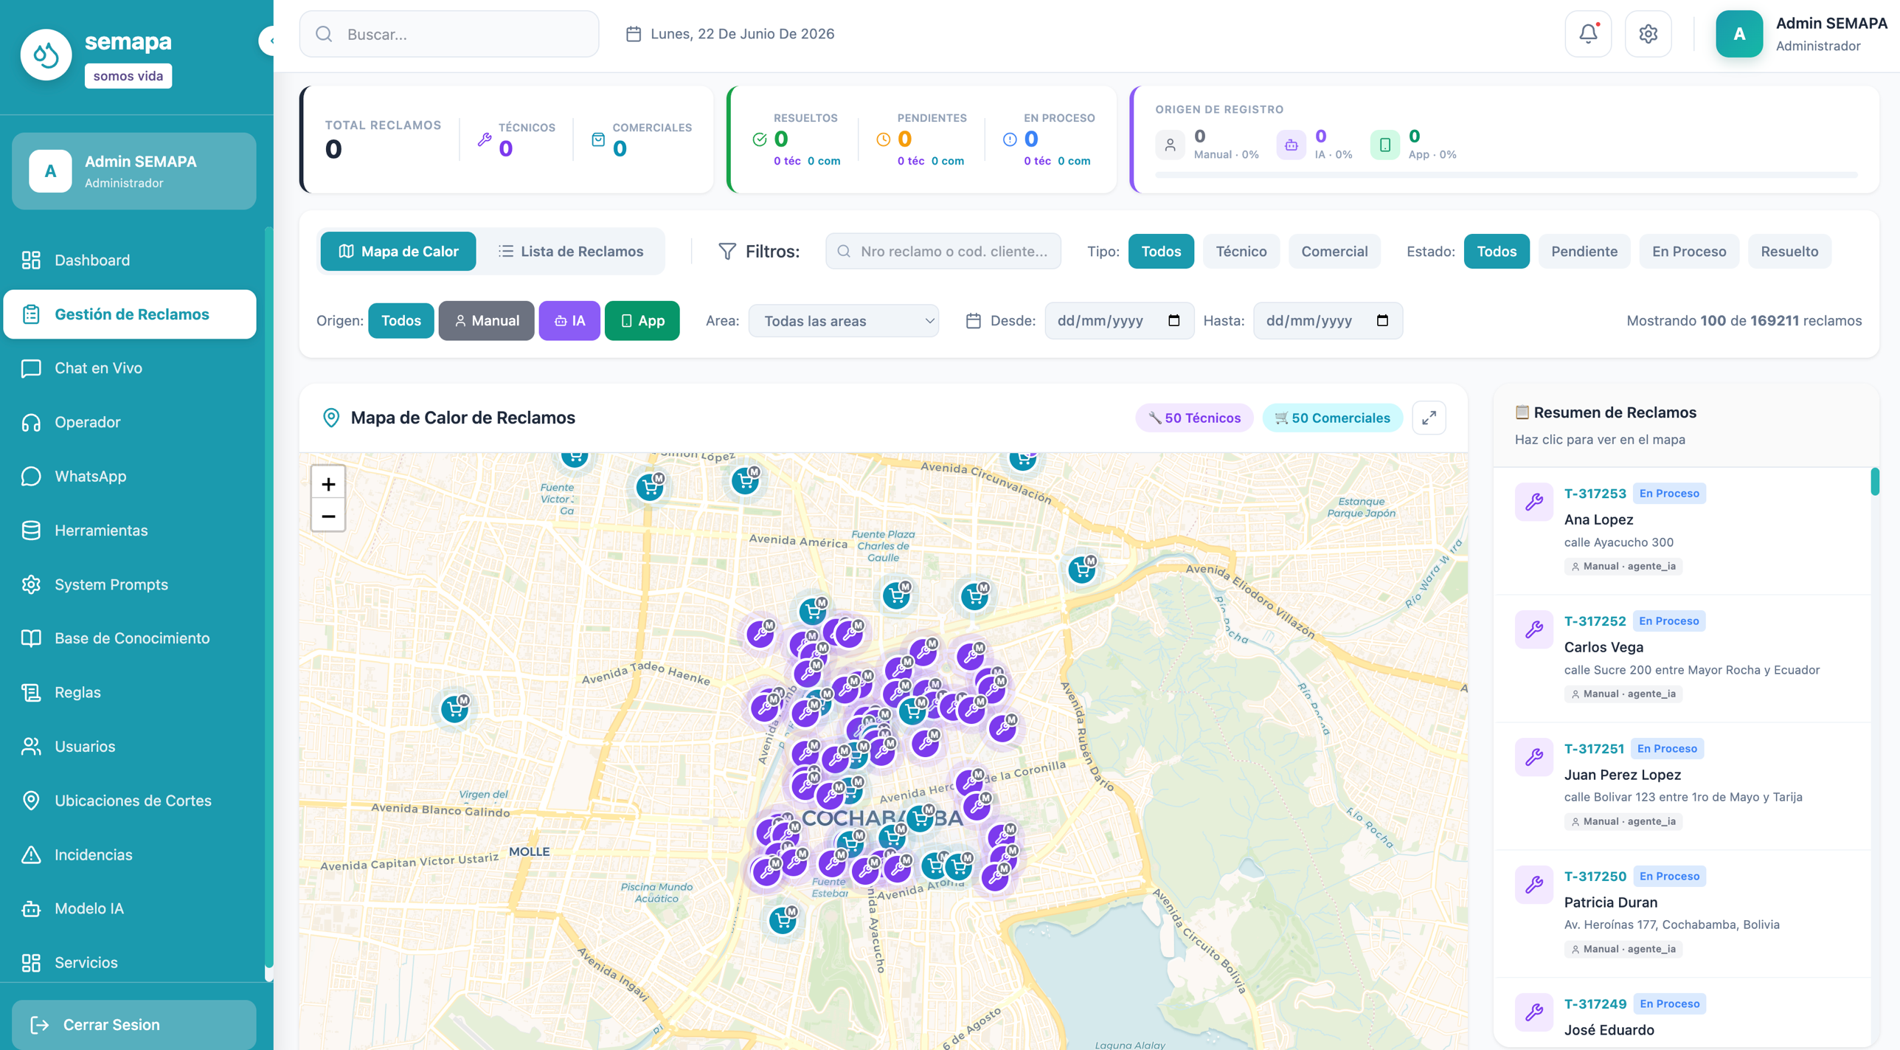The image size is (1900, 1050).
Task: Open Usuarios in the sidebar
Action: pyautogui.click(x=130, y=747)
